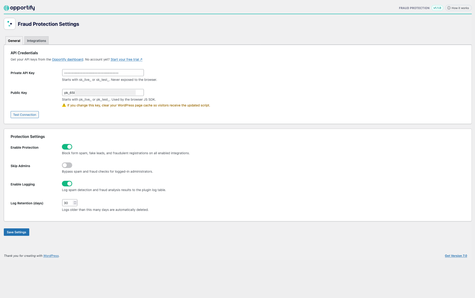This screenshot has width=475, height=298.
Task: Click the Private API Key label
Action: click(23, 73)
